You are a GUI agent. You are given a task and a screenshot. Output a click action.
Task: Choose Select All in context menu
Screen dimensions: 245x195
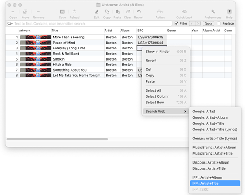[x=166, y=90]
